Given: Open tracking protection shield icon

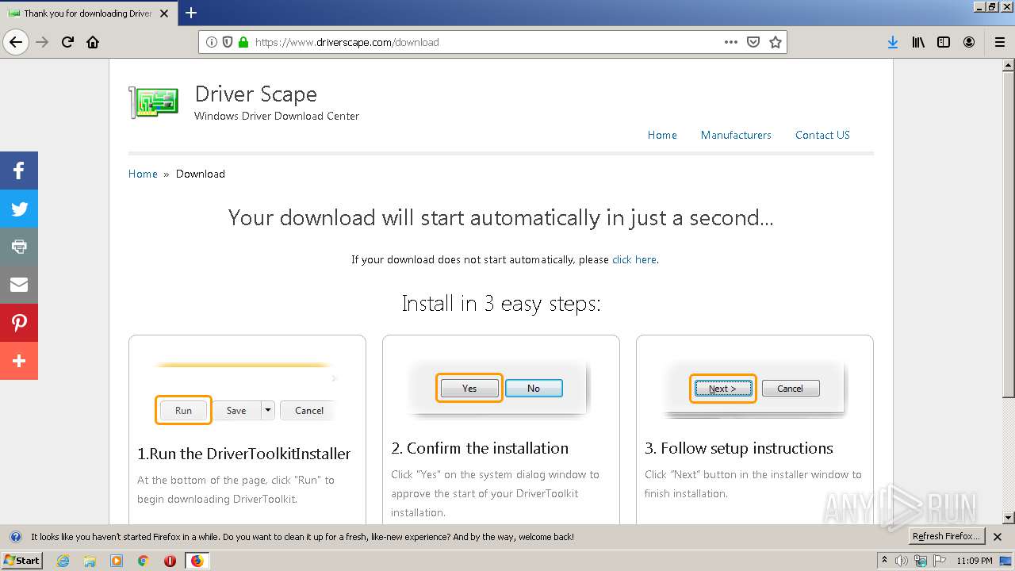Looking at the screenshot, I should (228, 42).
